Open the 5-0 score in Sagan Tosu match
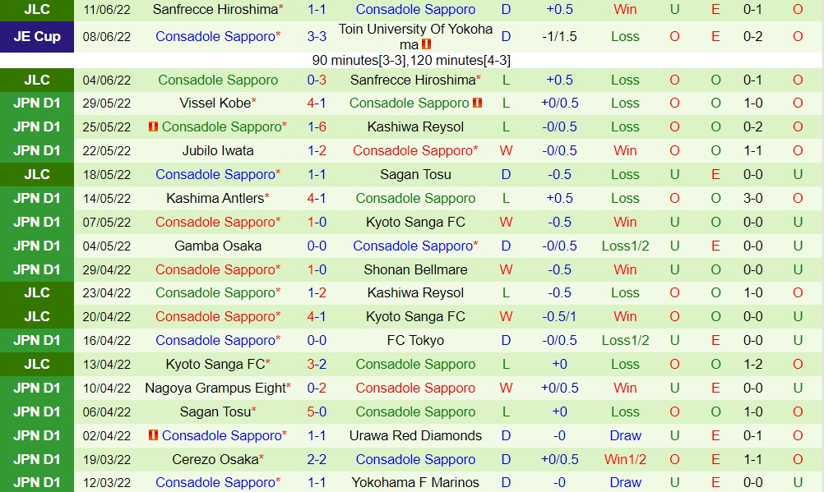The image size is (824, 492). point(317,412)
